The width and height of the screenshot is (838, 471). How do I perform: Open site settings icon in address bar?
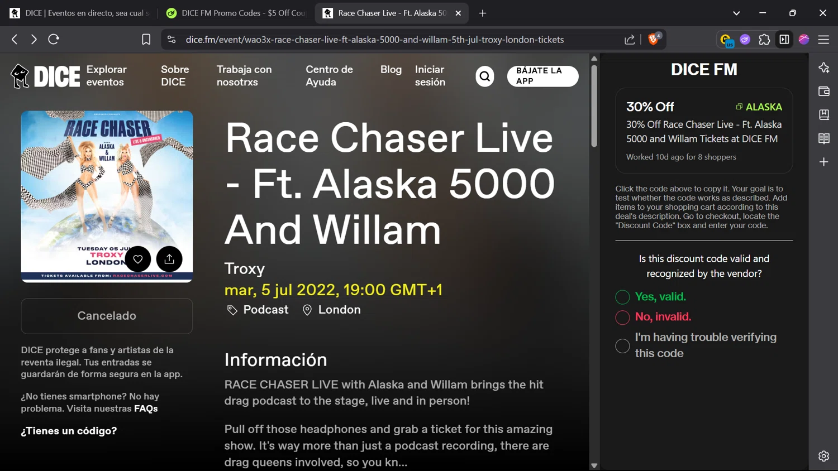coord(172,40)
